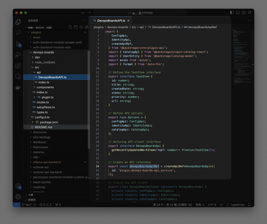Click New Folder icon in explorer header
The width and height of the screenshot is (267, 224).
(76, 27)
